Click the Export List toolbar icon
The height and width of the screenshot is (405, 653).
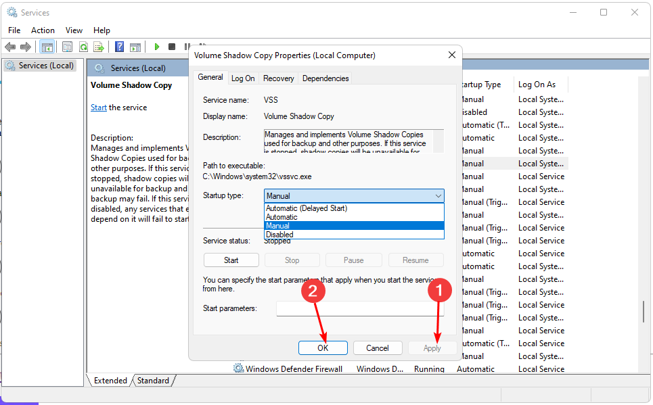click(99, 47)
